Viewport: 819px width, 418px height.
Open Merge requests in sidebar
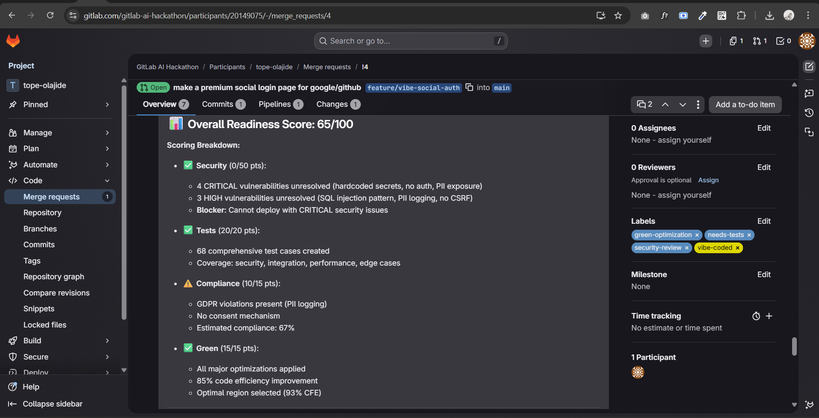(60, 197)
